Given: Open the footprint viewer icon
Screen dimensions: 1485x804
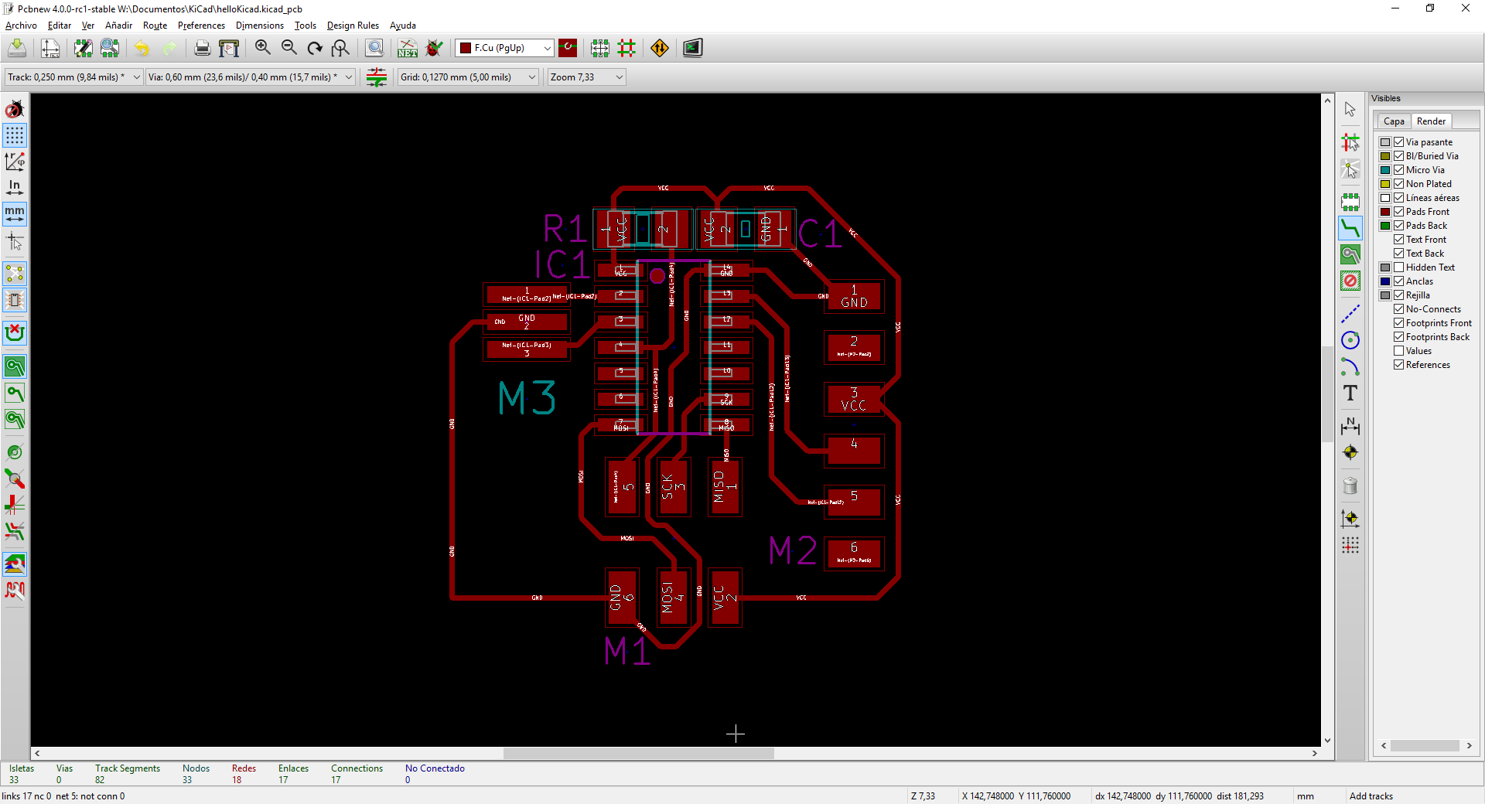Looking at the screenshot, I should 110,48.
